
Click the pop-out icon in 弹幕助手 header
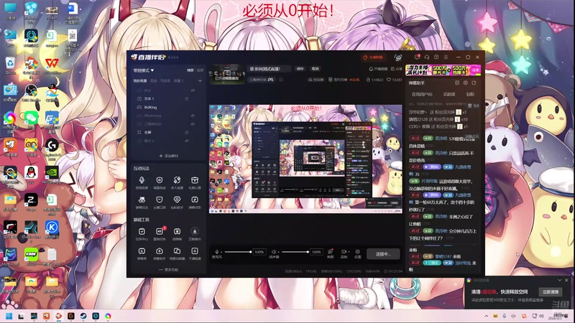(474, 83)
